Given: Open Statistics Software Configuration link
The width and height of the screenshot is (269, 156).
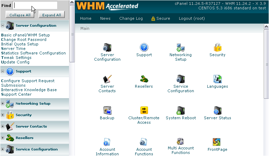Looking at the screenshot, I should point(34,53).
